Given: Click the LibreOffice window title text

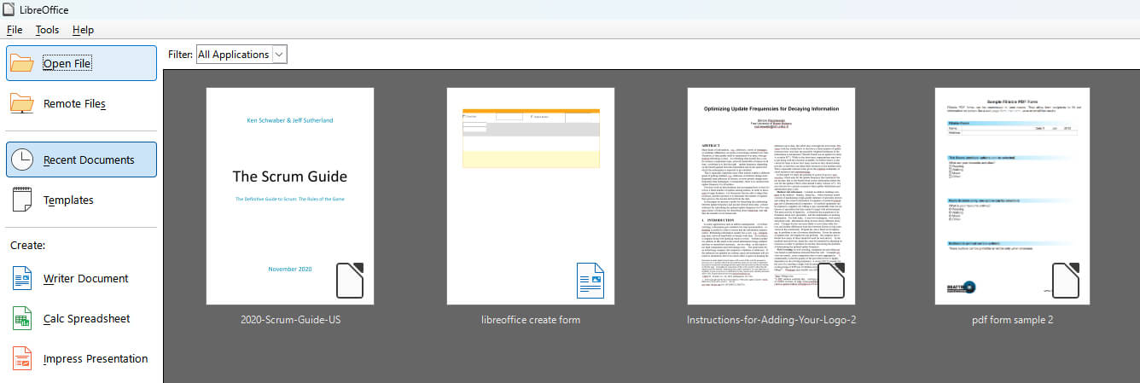Looking at the screenshot, I should click(45, 9).
